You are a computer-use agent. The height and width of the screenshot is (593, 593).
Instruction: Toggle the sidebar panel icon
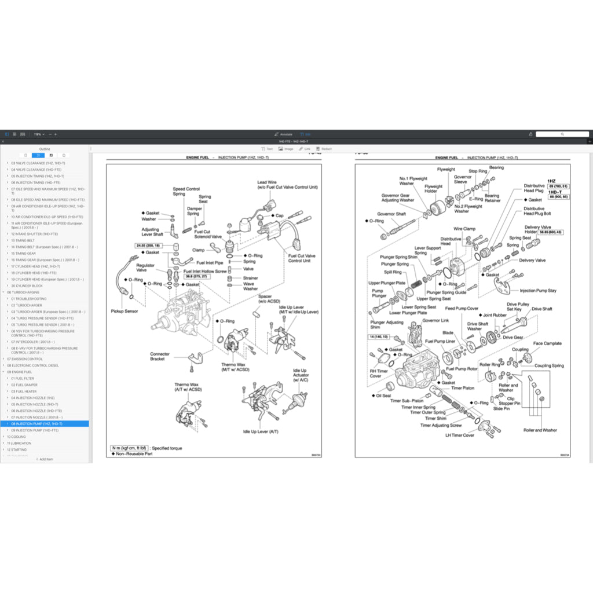pyautogui.click(x=6, y=134)
